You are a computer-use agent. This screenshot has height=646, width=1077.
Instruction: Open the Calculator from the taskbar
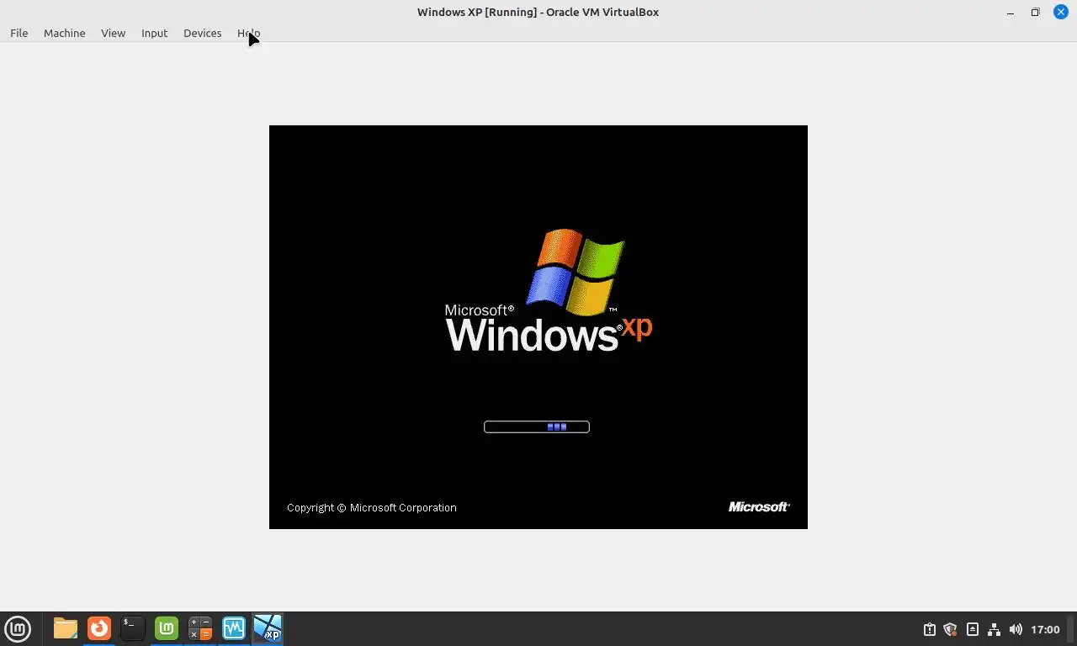[200, 628]
